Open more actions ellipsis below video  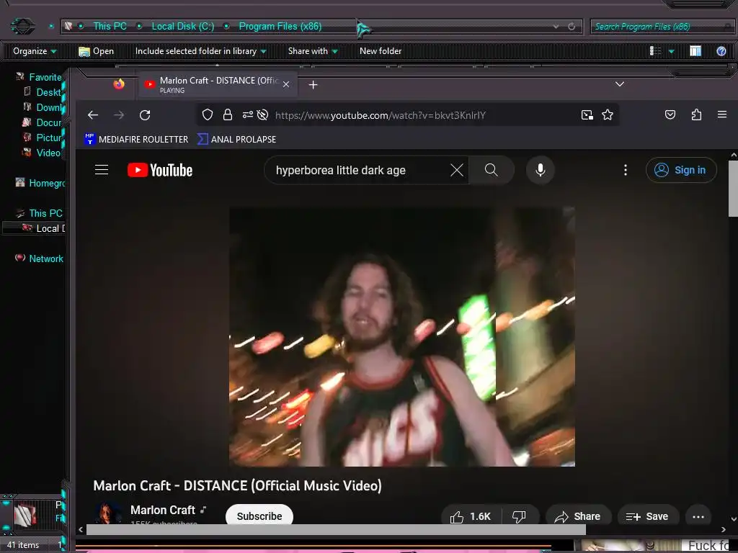click(x=698, y=516)
